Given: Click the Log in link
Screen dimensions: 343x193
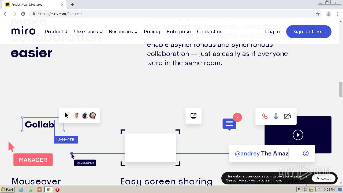Looking at the screenshot, I should [272, 32].
